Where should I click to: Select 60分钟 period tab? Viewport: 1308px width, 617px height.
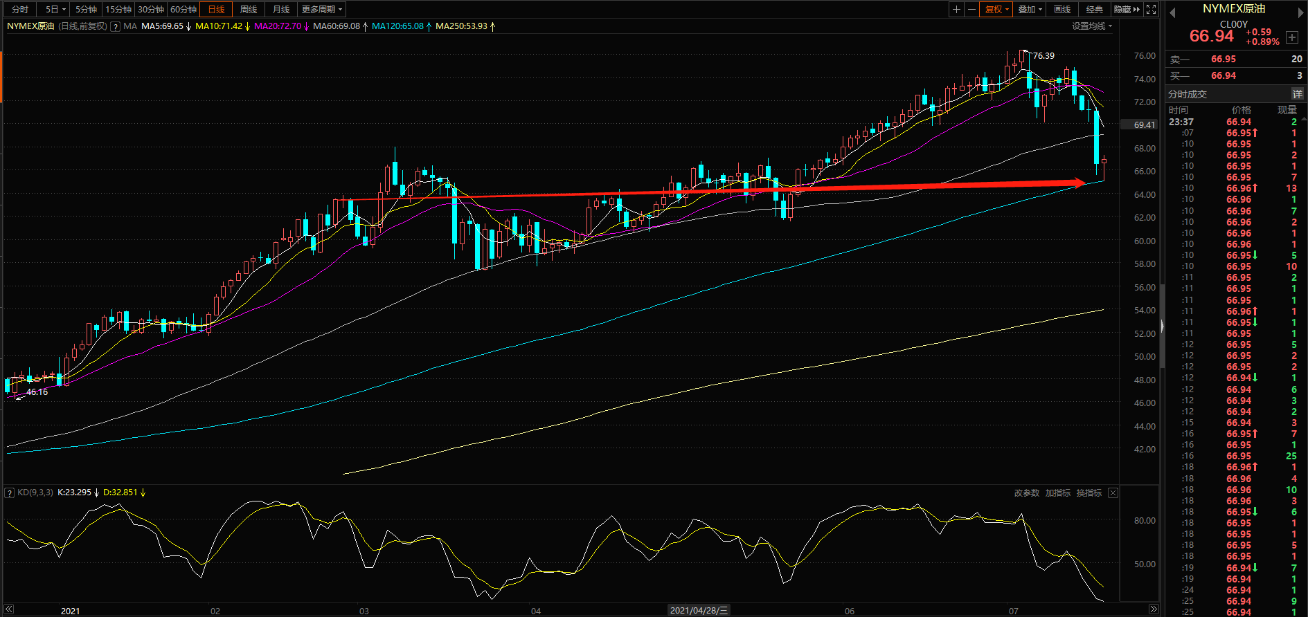(183, 9)
